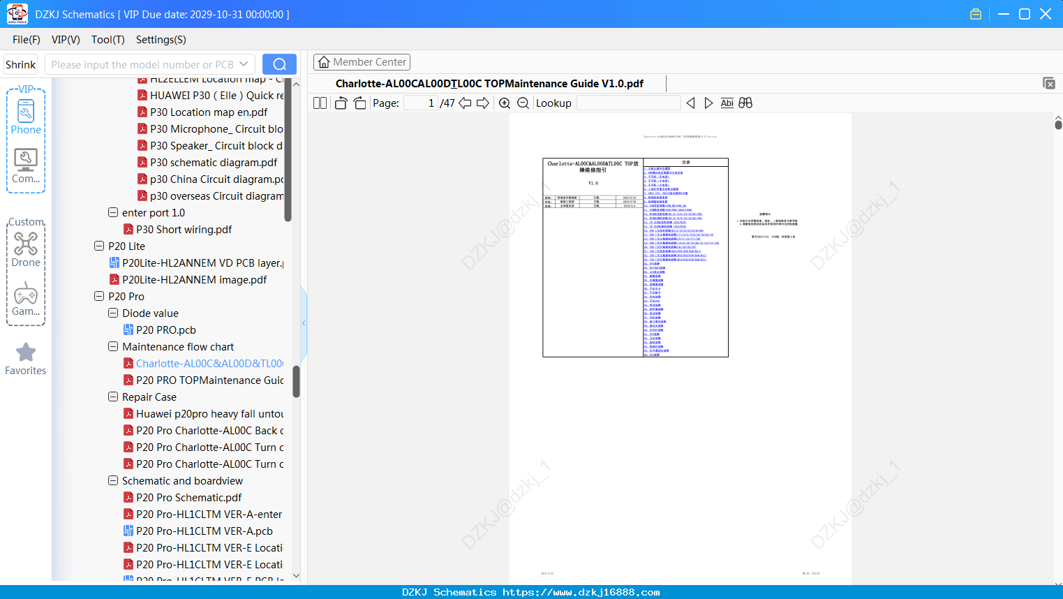Go to previous page arrow

(465, 103)
